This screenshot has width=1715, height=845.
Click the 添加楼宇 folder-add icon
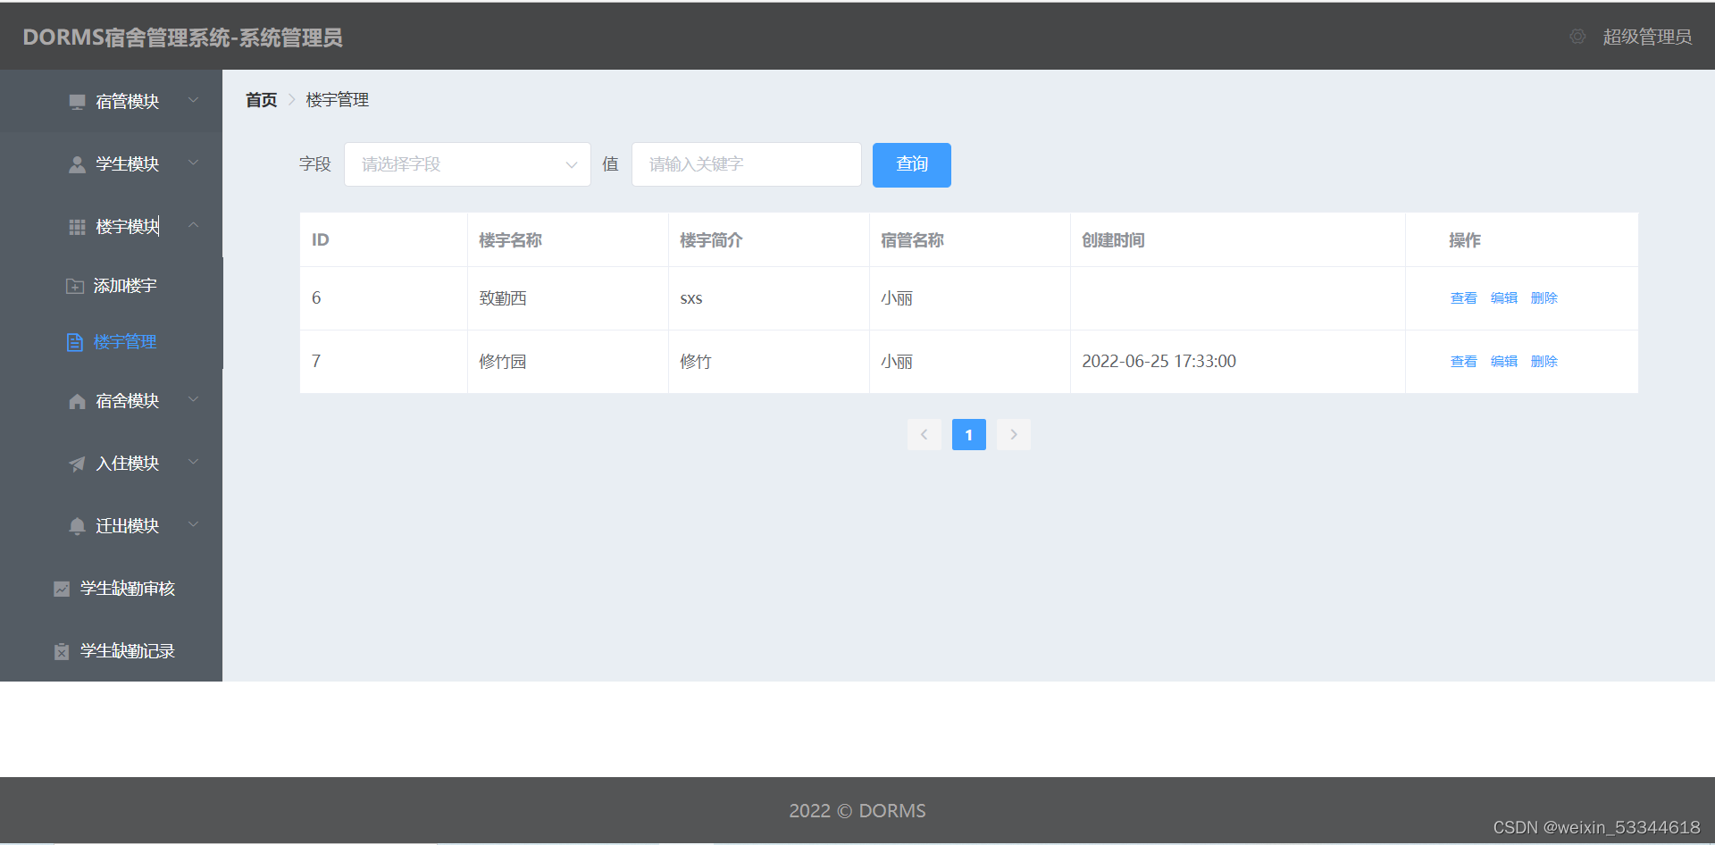pos(75,286)
